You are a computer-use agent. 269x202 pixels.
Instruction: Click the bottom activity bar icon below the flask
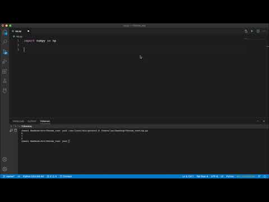pos(5,91)
